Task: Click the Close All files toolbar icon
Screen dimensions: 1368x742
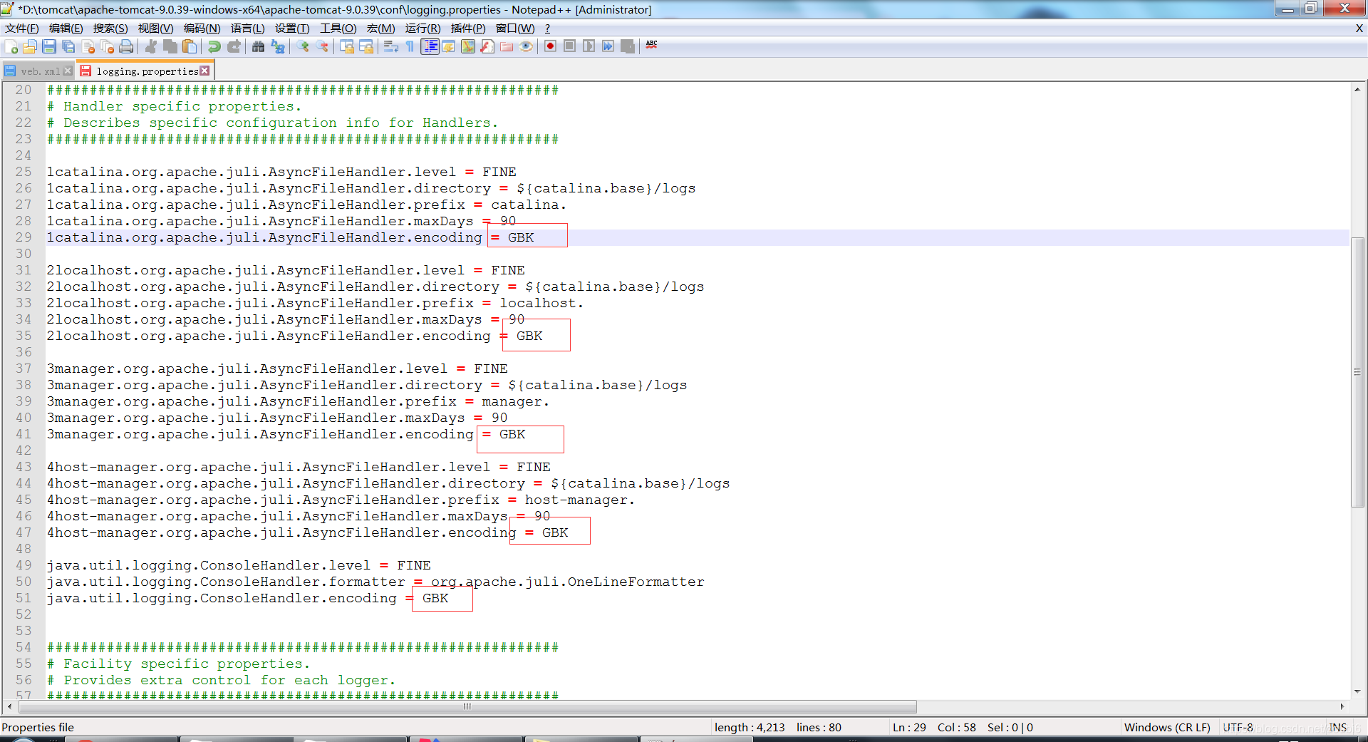Action: click(x=107, y=47)
